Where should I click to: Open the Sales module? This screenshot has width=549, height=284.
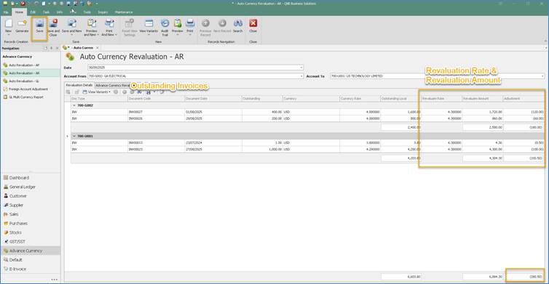(14, 214)
